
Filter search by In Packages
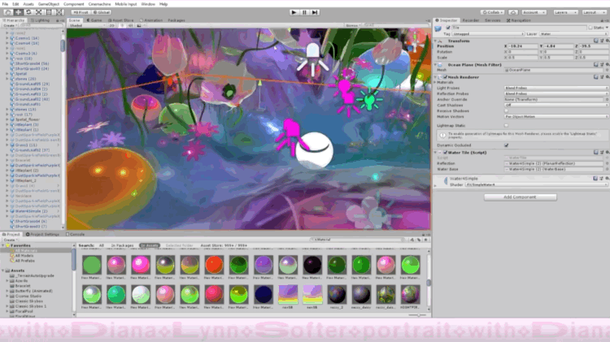point(122,245)
